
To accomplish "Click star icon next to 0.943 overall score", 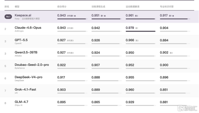I will click(75, 16).
